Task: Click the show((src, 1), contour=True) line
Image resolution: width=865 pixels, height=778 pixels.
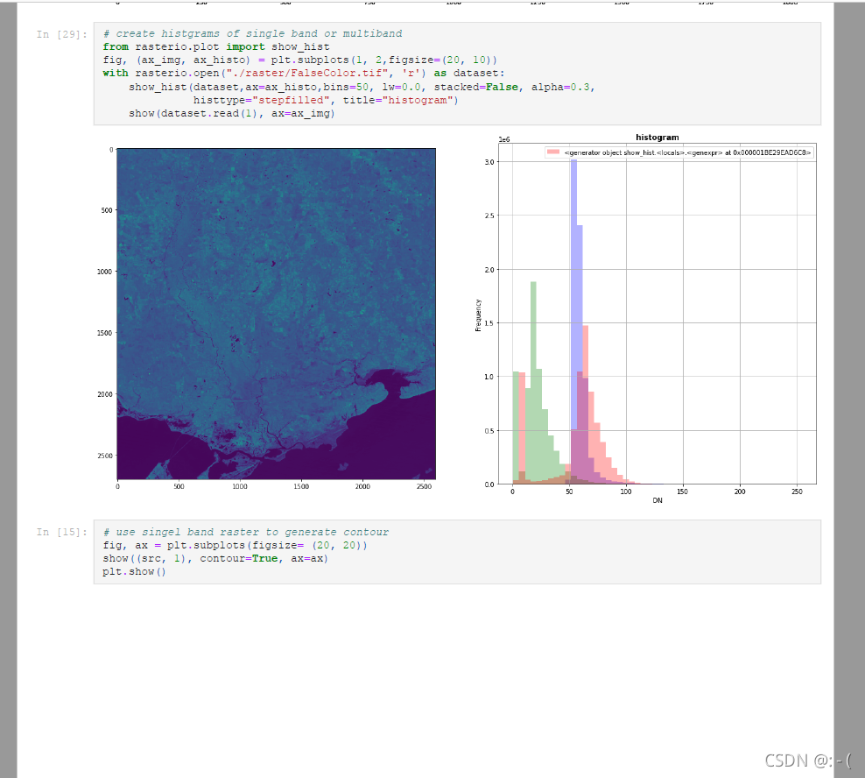Action: [215, 558]
